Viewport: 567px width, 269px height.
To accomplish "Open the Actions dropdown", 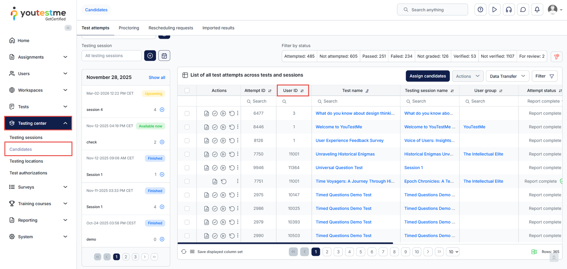I will [x=467, y=76].
